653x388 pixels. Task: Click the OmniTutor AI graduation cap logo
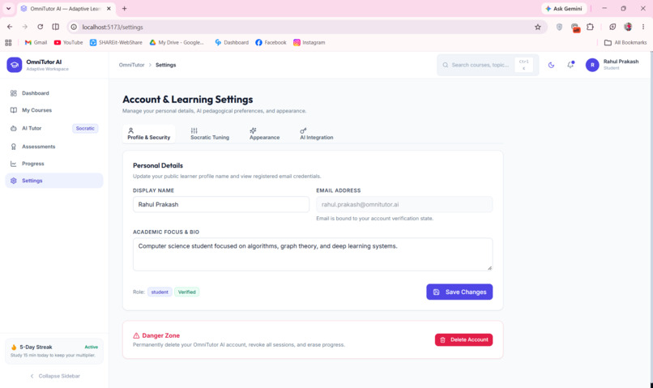point(14,65)
